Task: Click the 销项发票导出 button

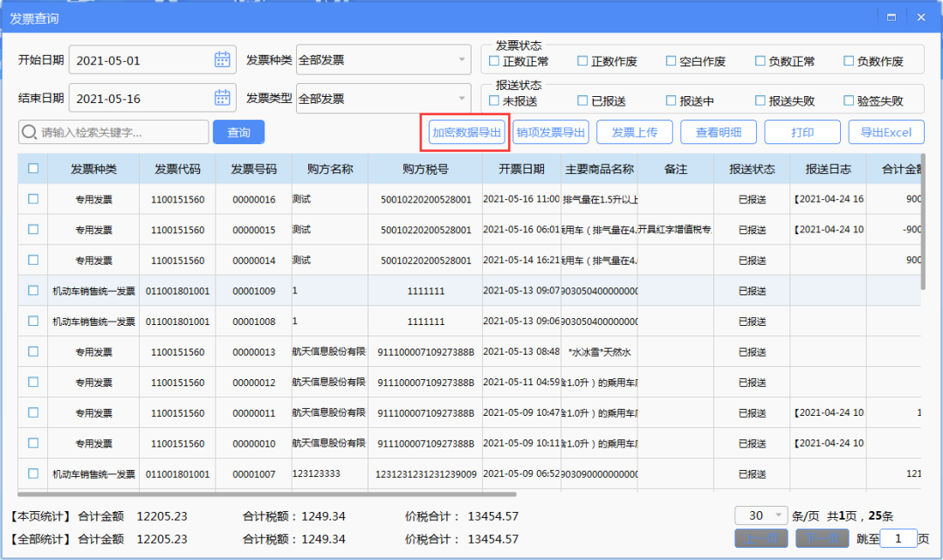Action: pyautogui.click(x=550, y=132)
